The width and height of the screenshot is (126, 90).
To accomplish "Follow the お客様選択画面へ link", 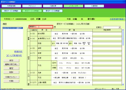I will click(117, 19).
